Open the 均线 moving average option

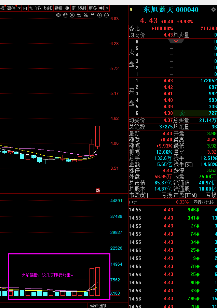point(48,8)
